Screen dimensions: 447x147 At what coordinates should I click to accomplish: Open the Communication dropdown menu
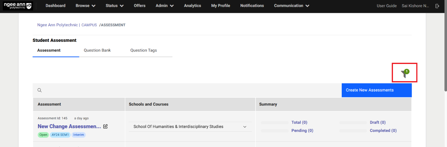(291, 6)
